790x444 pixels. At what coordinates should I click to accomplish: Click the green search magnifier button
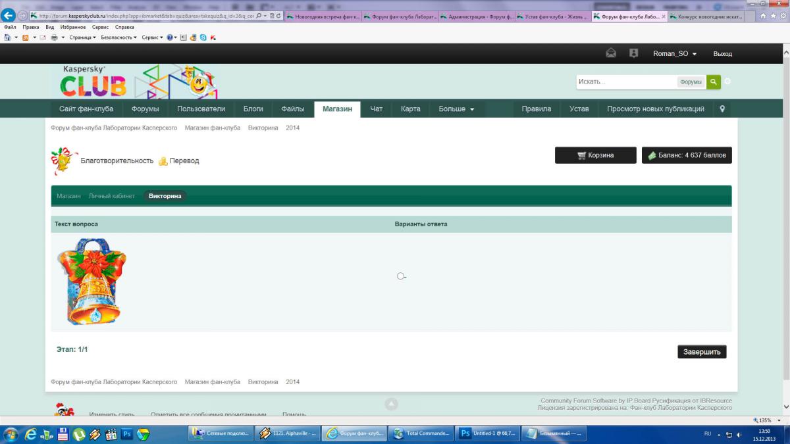tap(714, 82)
